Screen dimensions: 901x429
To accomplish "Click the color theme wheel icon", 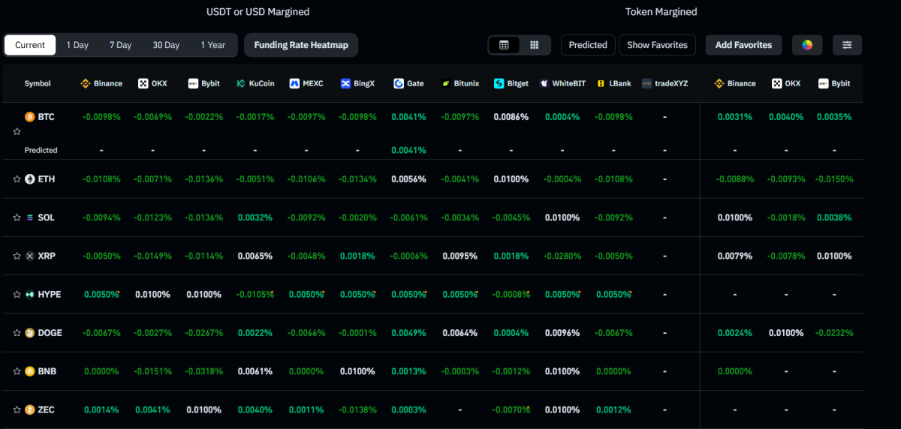I will click(807, 45).
